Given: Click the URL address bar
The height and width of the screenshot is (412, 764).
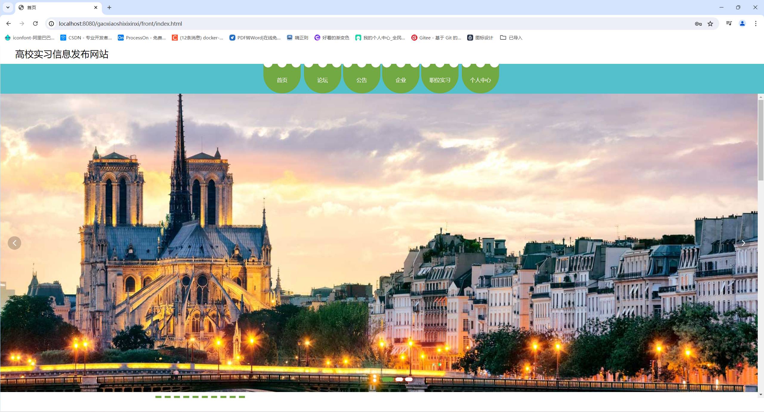Looking at the screenshot, I should click(x=358, y=24).
